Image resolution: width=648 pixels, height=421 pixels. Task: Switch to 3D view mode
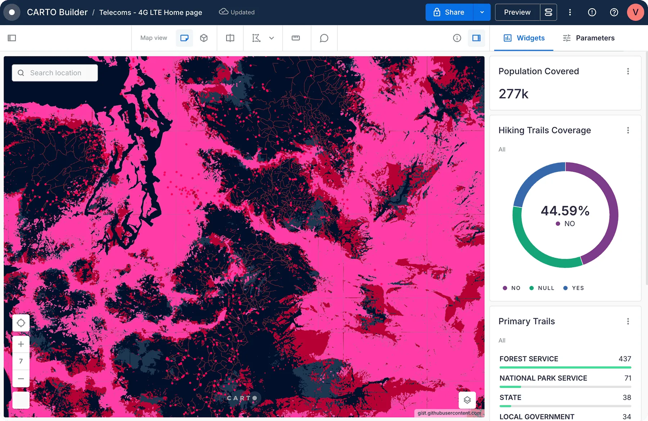click(x=204, y=38)
